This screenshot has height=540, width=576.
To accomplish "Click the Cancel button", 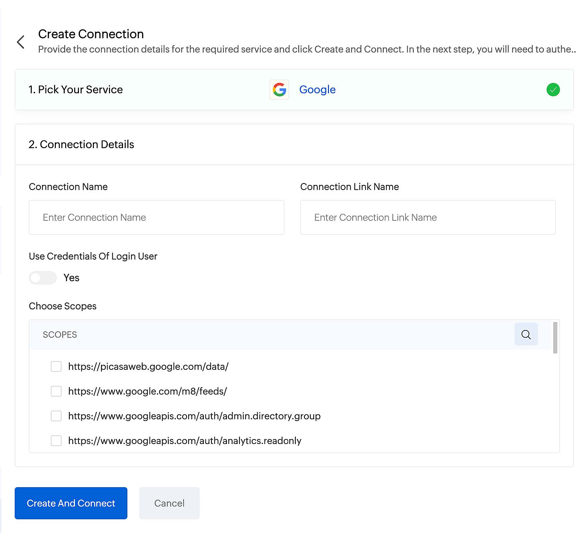I will tap(169, 503).
